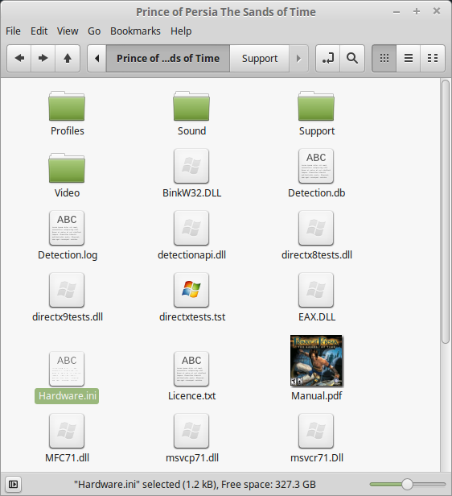Select the detectionapi.dll file icon
452x496 pixels.
[x=191, y=228]
